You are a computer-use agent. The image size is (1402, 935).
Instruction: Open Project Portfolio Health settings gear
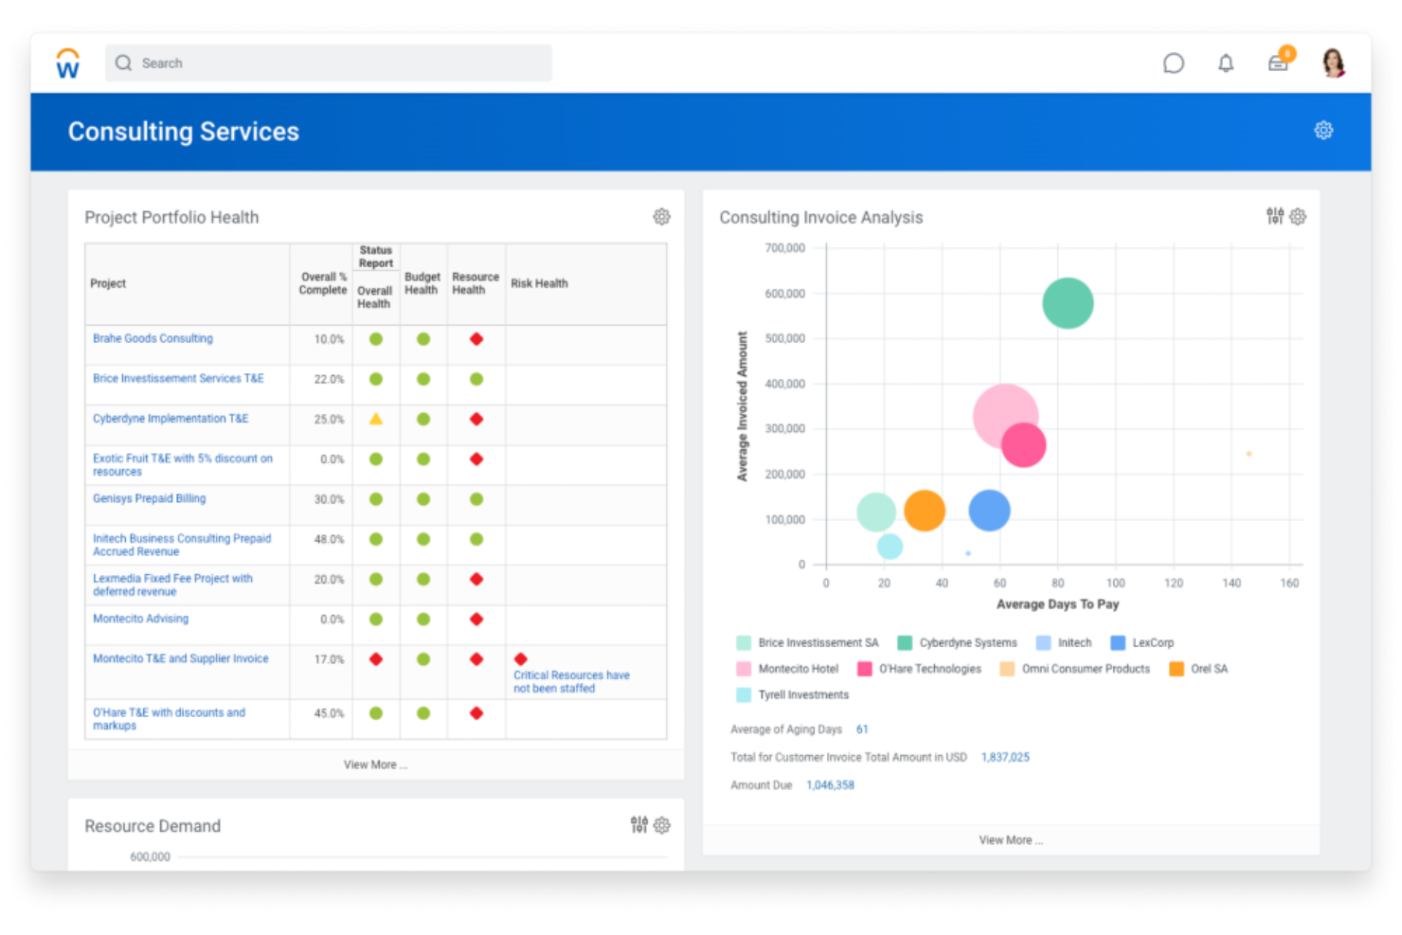tap(661, 217)
